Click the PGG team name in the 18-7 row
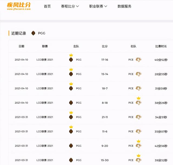The width and height of the screenshot is (173, 165). coord(79,88)
